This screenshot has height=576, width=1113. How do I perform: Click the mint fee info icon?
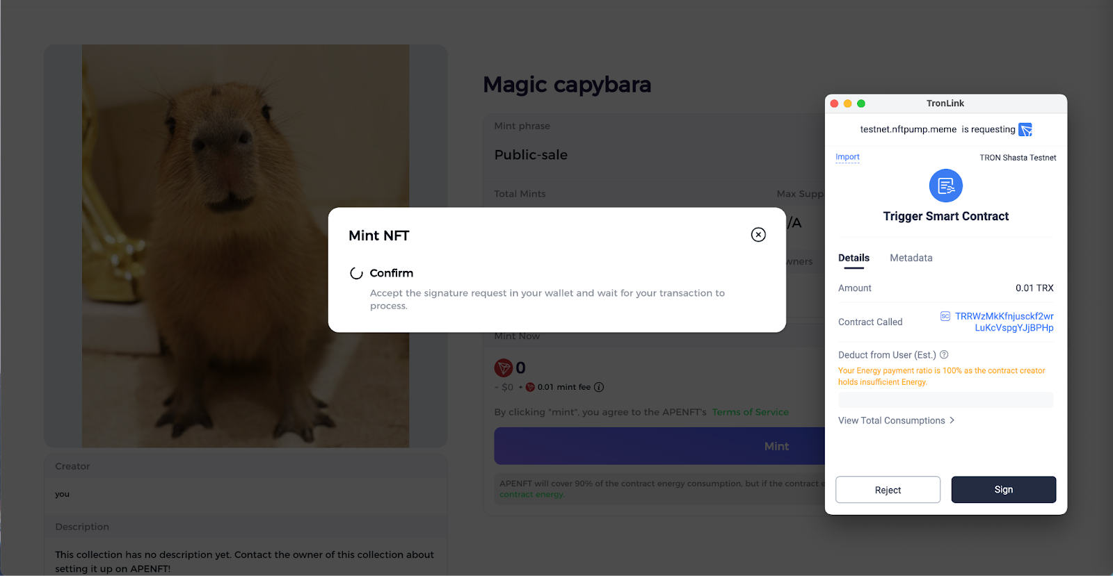click(x=599, y=387)
